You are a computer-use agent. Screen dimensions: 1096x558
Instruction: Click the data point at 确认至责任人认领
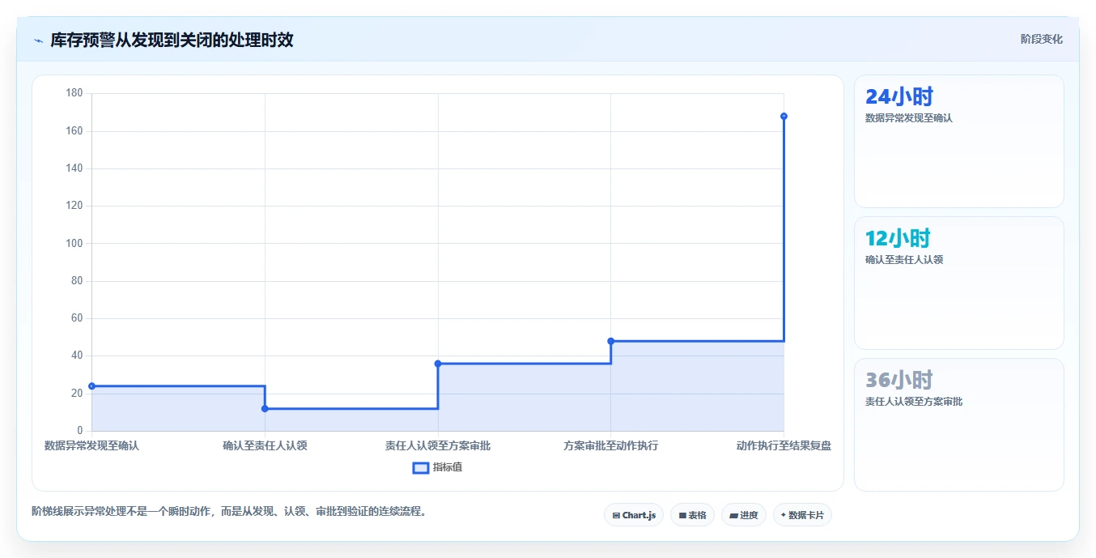pos(265,408)
